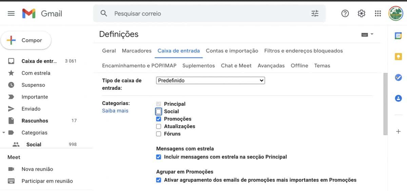The height and width of the screenshot is (191, 407).
Task: Switch to the Marcadores tab
Action: click(137, 51)
